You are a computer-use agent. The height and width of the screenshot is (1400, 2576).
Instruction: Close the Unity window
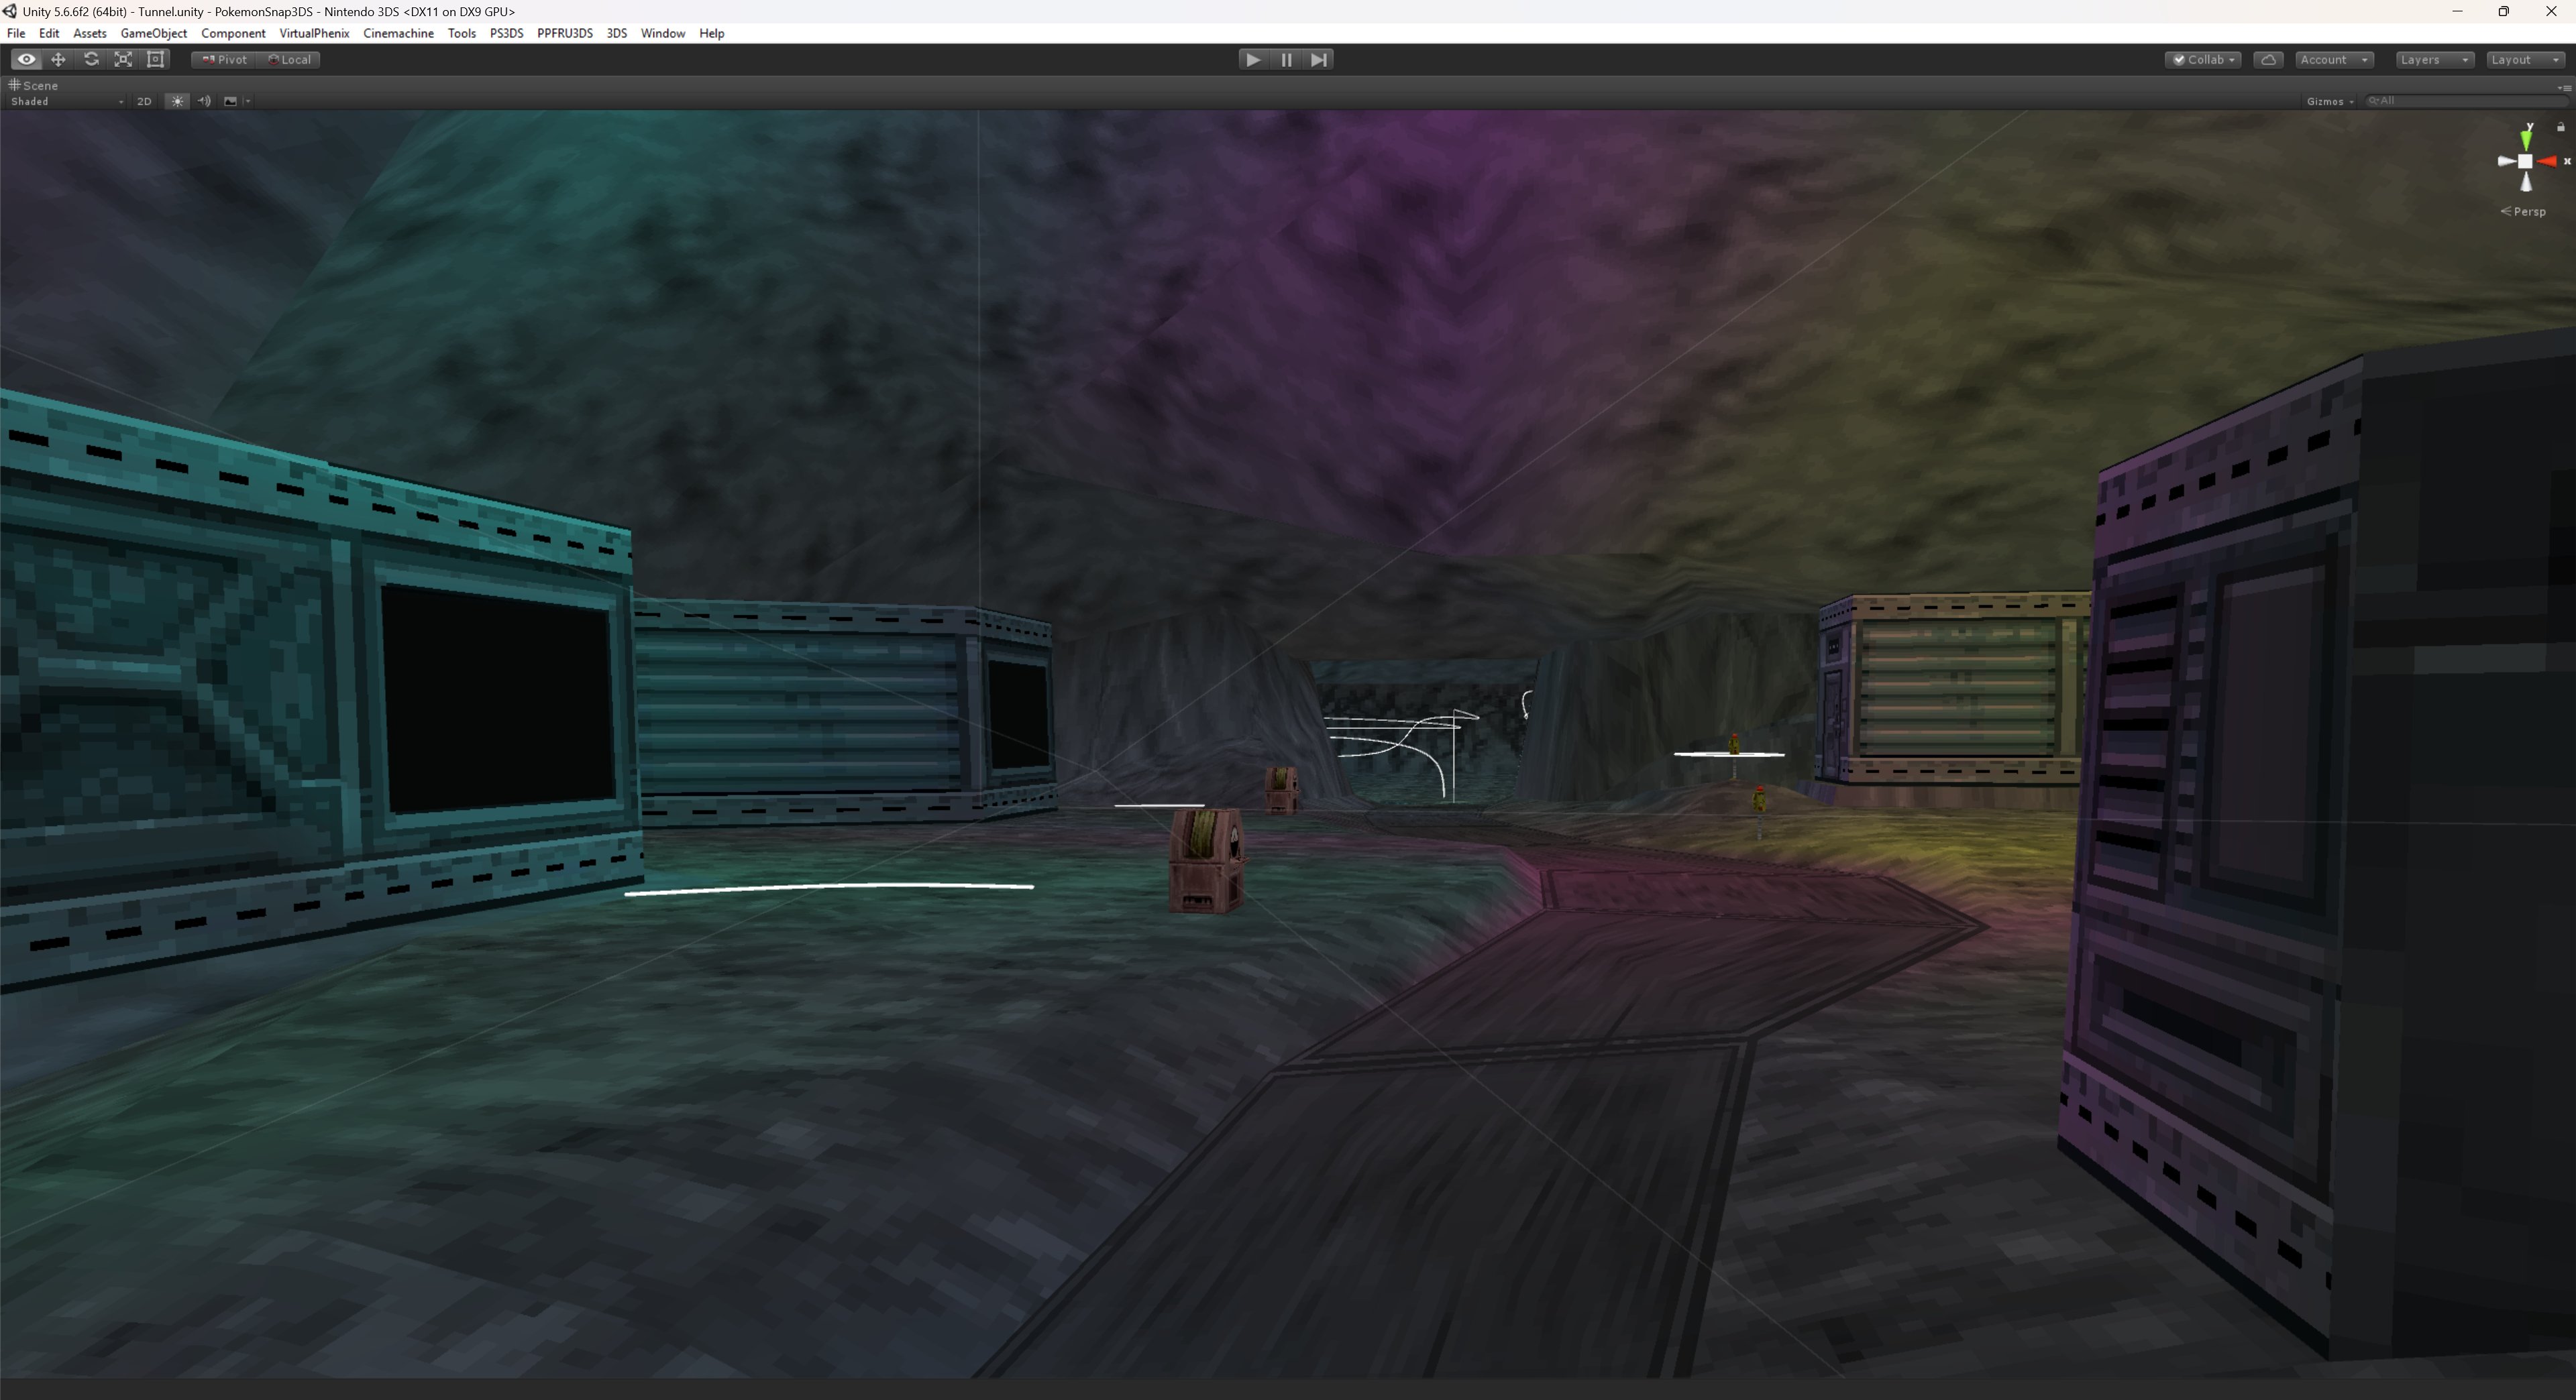tap(2551, 11)
